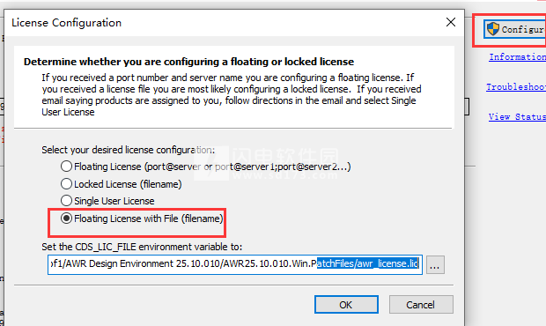Select the Floating License port@server option
This screenshot has width=546, height=326.
[x=67, y=167]
